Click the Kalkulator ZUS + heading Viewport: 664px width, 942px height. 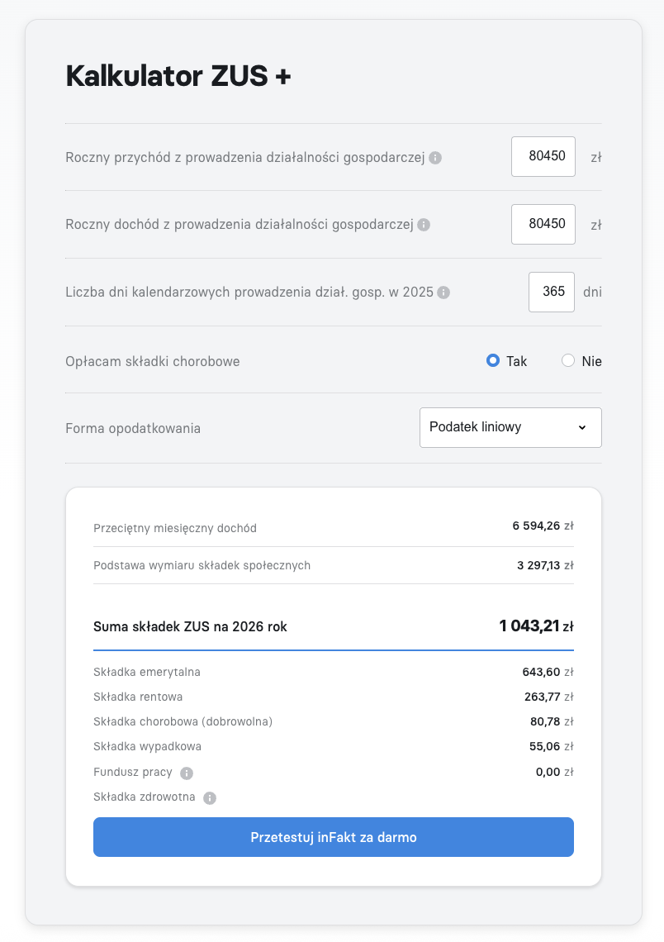(x=178, y=76)
